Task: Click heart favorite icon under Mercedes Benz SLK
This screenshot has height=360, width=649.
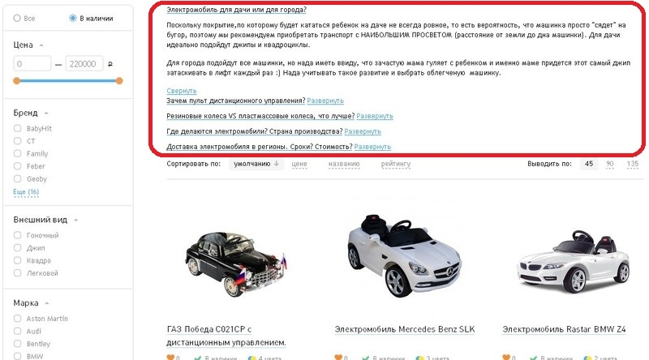Action: pos(338,358)
